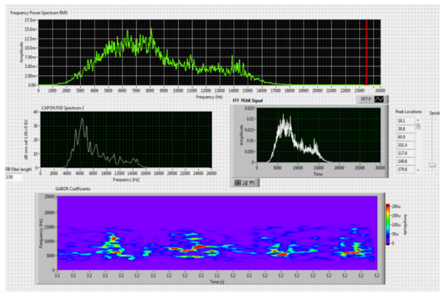Select the 39.8 peak location field
The width and height of the screenshot is (445, 296).
(x=405, y=129)
